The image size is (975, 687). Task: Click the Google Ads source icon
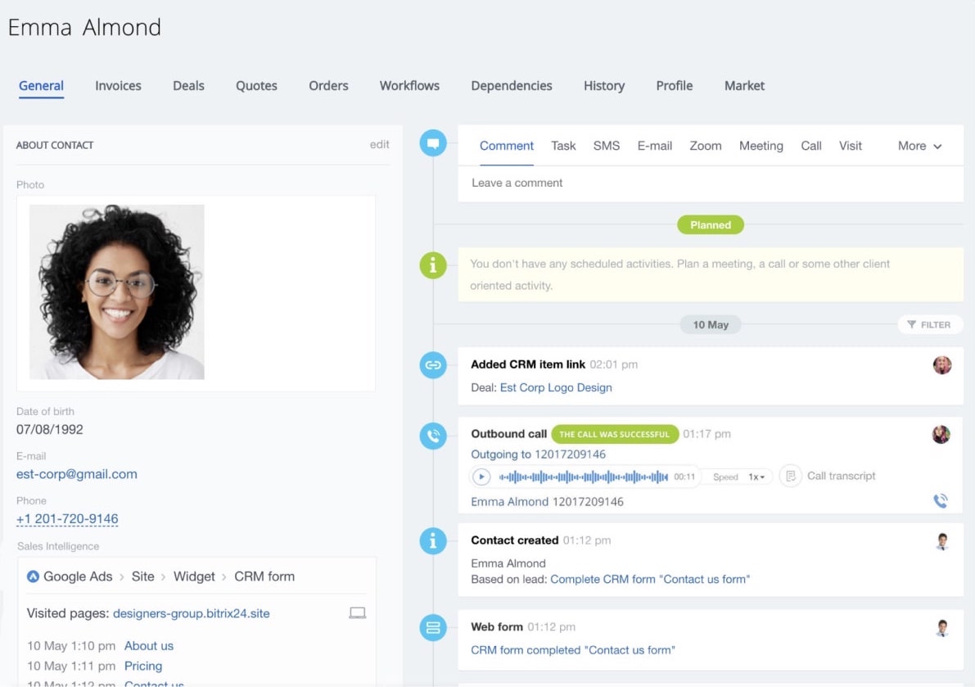[34, 576]
